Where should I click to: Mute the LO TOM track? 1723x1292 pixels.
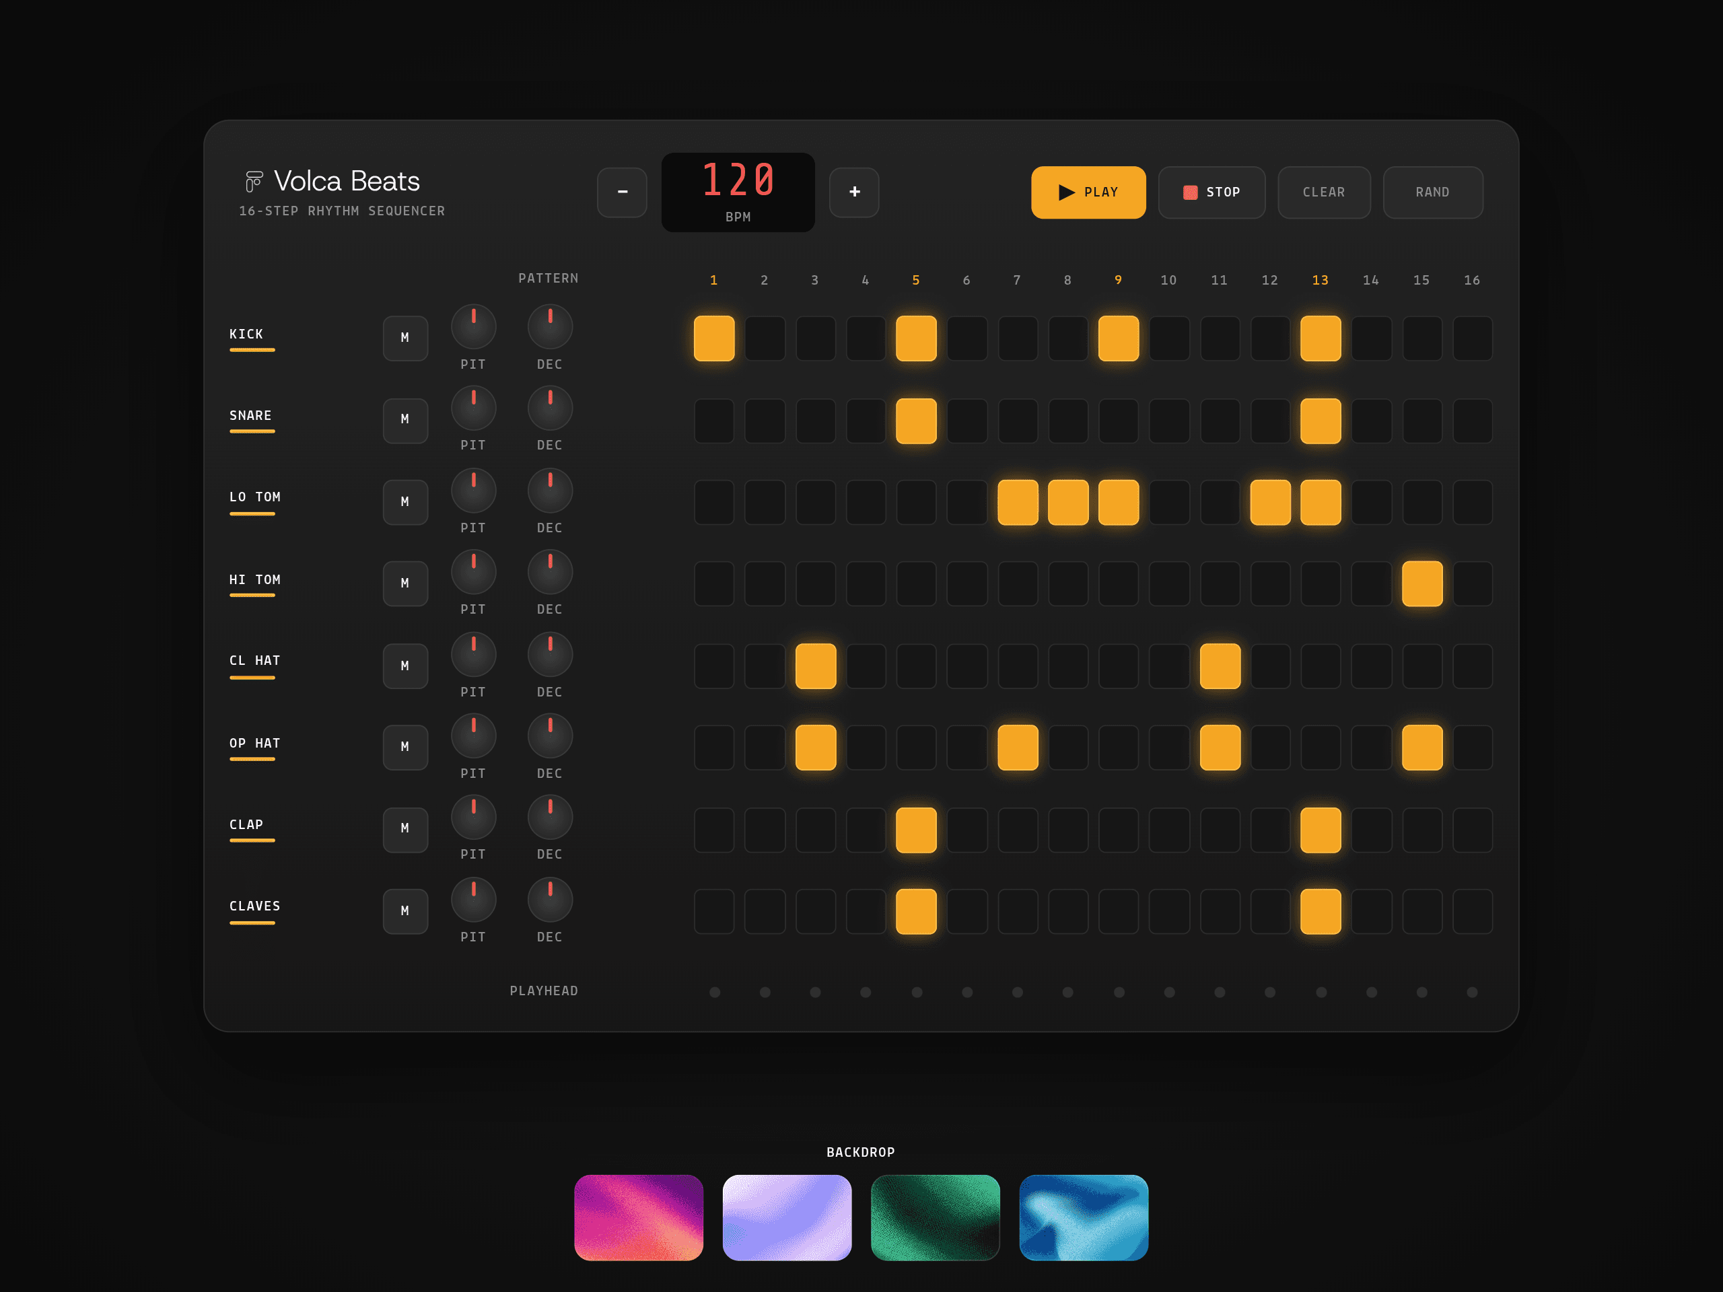coord(405,502)
